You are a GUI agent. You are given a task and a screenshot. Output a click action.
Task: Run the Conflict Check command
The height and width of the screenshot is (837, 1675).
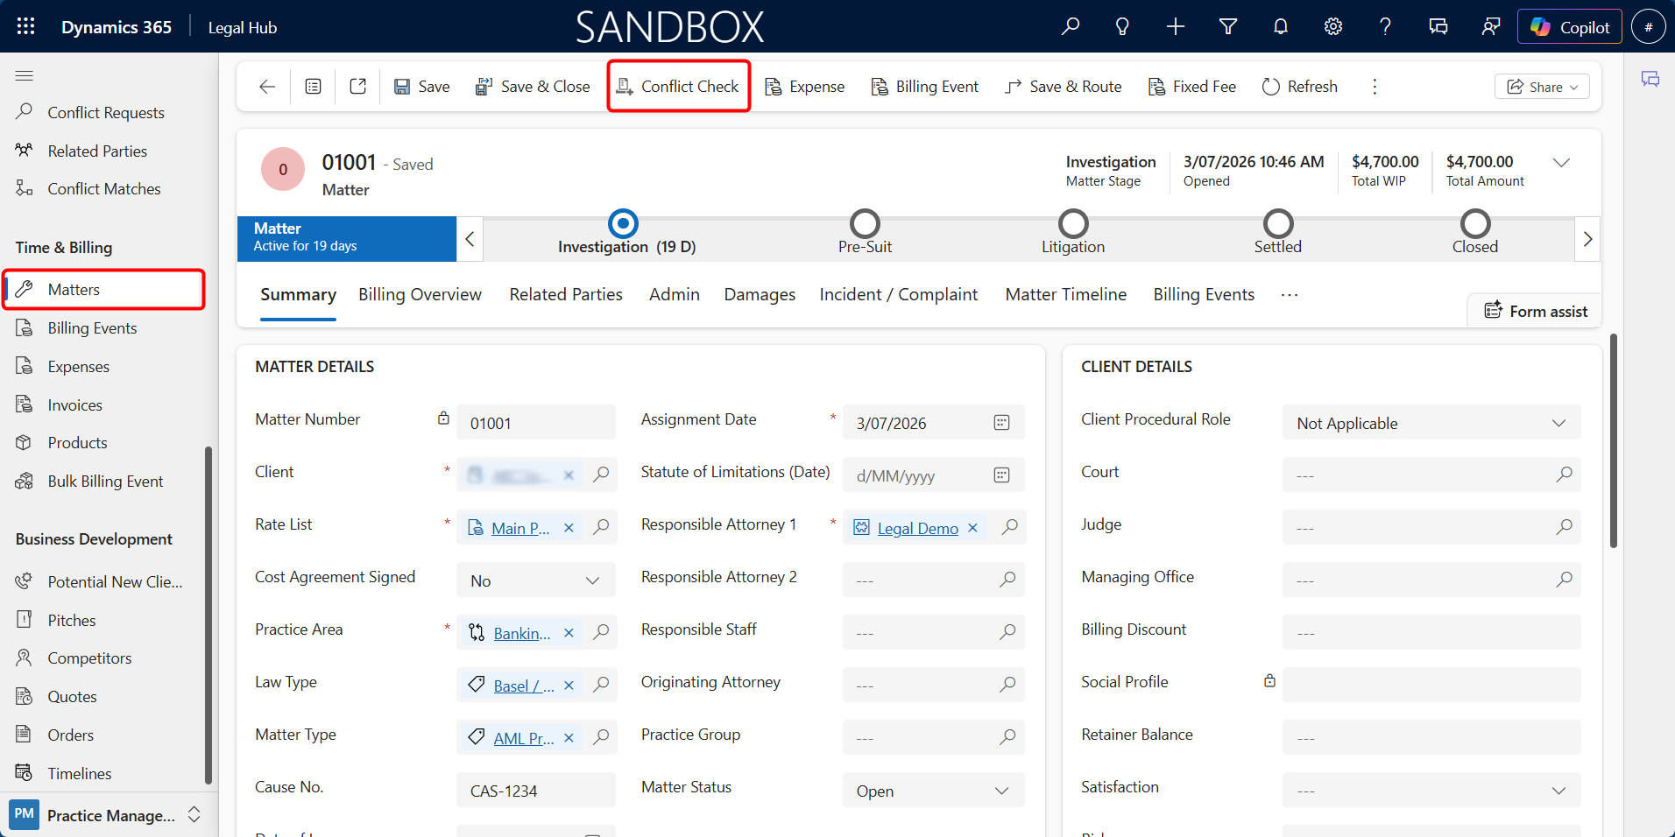point(679,86)
